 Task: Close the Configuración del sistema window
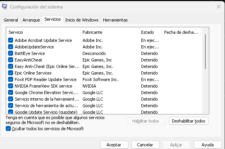tap(219, 7)
